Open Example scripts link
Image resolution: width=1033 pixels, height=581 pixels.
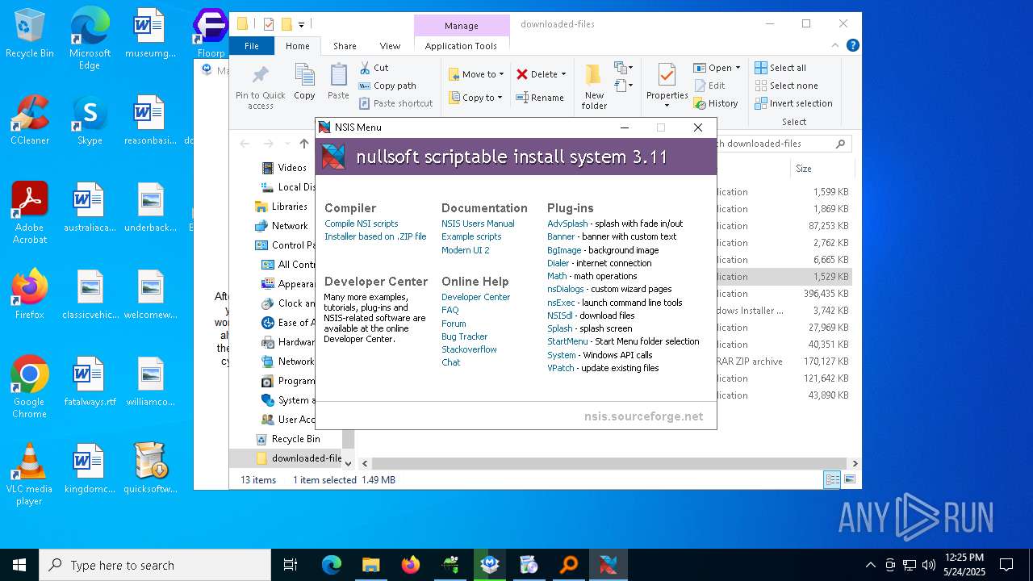coord(471,236)
